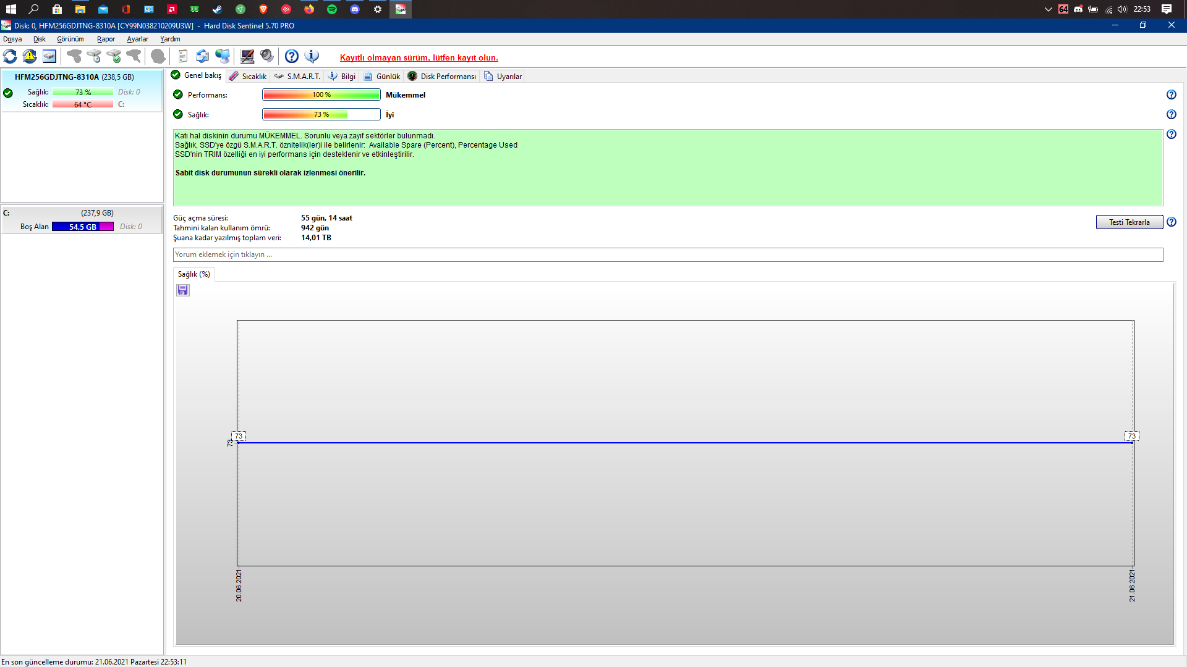Open the Rapor menu
This screenshot has width=1187, height=667.
click(x=106, y=39)
